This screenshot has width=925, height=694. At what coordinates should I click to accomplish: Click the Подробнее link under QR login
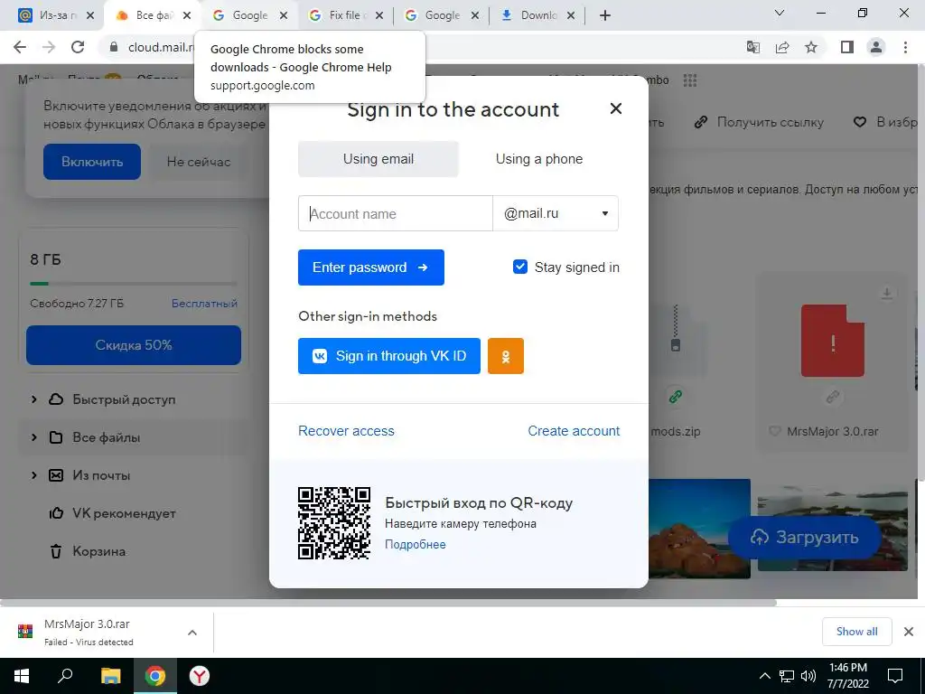416,544
